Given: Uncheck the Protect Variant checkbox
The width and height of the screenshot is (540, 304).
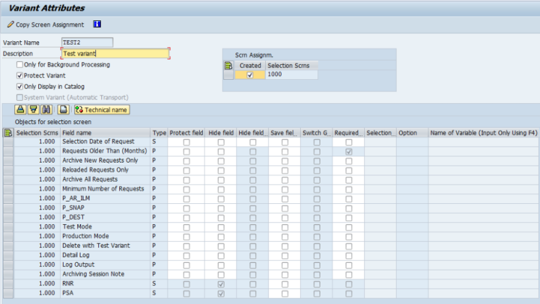Looking at the screenshot, I should 20,75.
